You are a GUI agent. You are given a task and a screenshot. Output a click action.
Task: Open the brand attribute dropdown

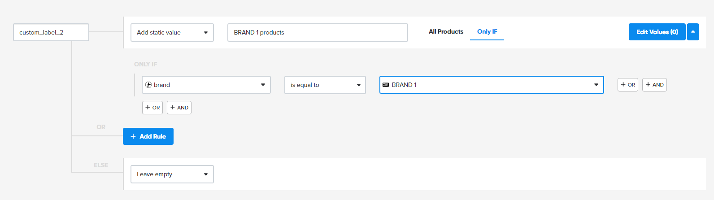pos(206,85)
